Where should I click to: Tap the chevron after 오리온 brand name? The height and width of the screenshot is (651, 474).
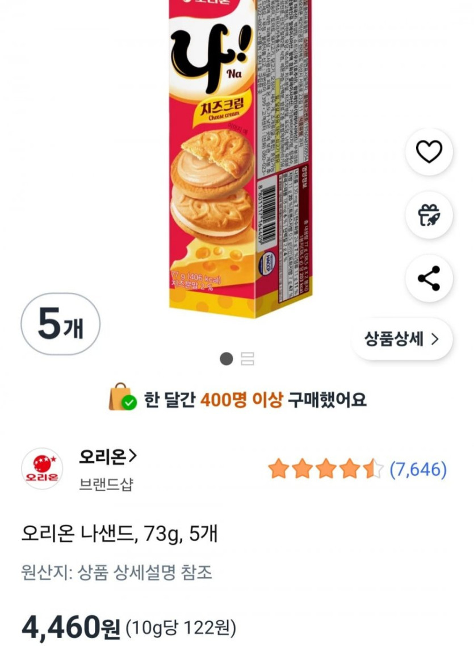pos(133,456)
